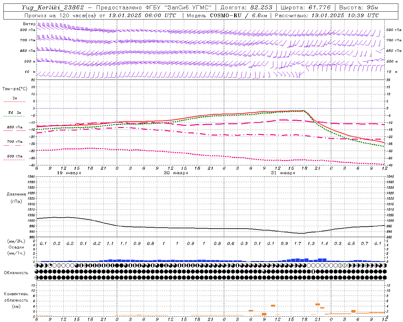
Task: Click the 19 января date label
Action: tap(69, 173)
